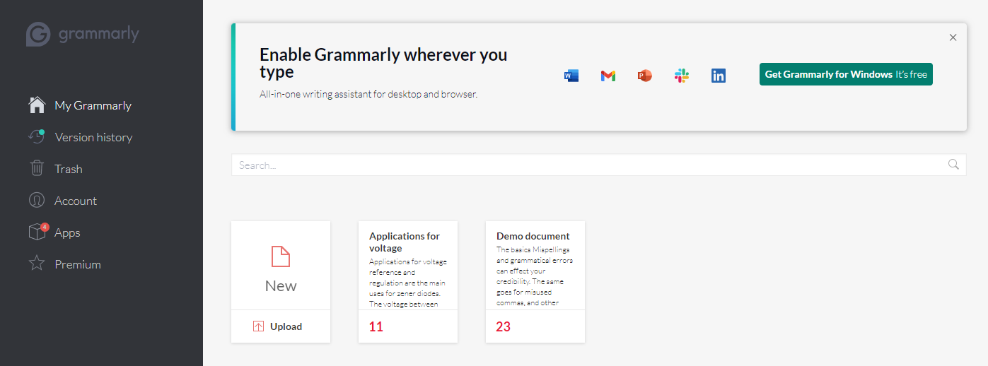
Task: Click the Microsoft Word icon in banner
Action: pos(571,76)
